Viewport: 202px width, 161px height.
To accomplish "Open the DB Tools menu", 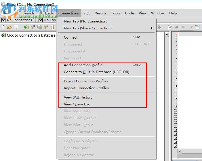I will point(46,13).
